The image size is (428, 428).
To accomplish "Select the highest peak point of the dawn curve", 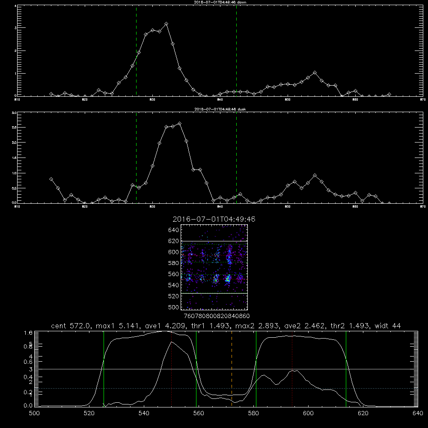I will [166, 24].
